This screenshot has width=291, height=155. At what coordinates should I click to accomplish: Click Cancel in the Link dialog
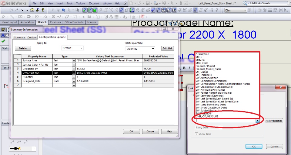pos(275,147)
